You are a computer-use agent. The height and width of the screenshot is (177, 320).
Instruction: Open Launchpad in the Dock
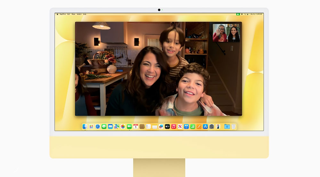coord(91,127)
